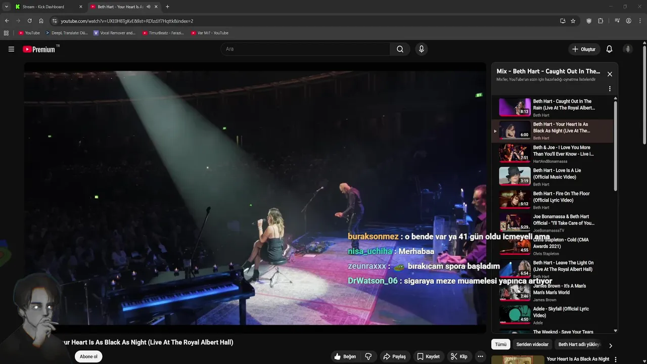
Task: Open the YouTube guide hamburger menu
Action: pos(11,49)
